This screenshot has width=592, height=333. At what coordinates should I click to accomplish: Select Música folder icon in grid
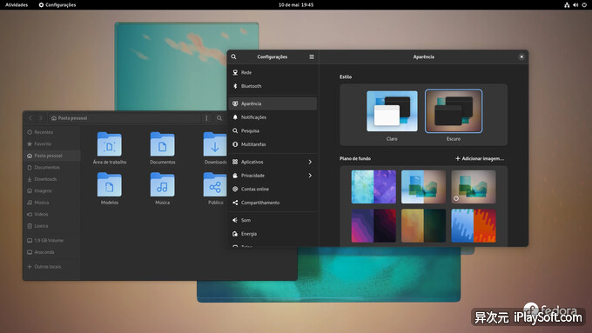click(x=162, y=184)
